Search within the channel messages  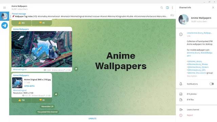(161, 7)
